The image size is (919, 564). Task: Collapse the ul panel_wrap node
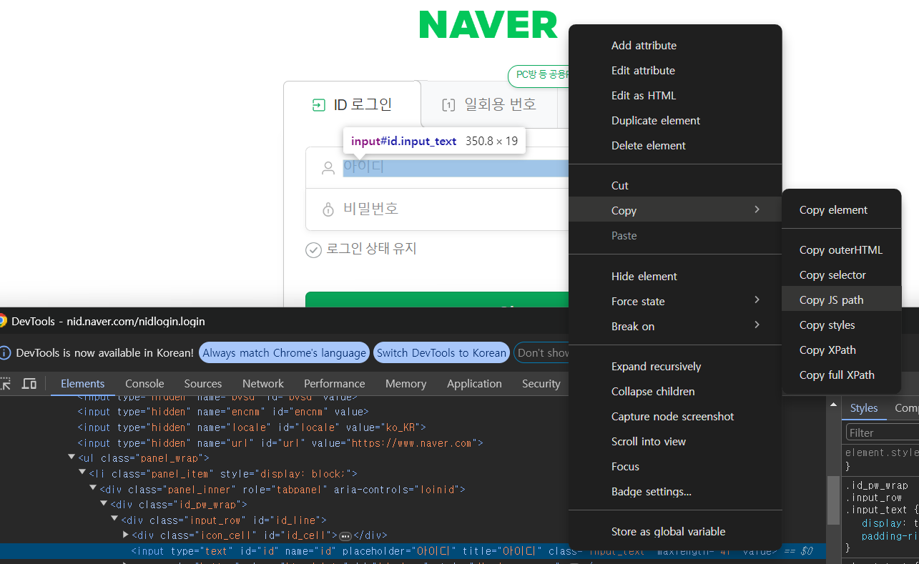click(x=72, y=457)
